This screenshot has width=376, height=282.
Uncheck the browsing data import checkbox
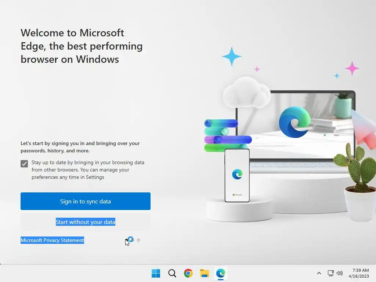pyautogui.click(x=24, y=164)
